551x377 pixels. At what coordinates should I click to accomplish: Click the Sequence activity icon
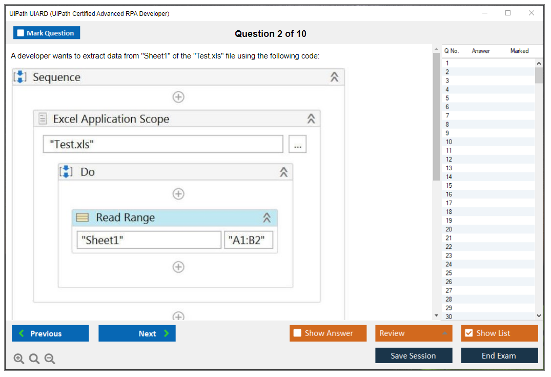pos(21,77)
